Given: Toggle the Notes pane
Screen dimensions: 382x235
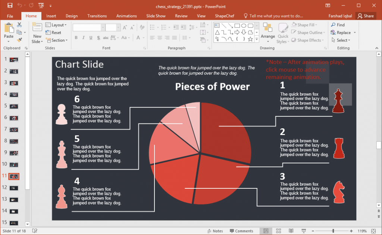Looking at the screenshot, I should pos(215,231).
